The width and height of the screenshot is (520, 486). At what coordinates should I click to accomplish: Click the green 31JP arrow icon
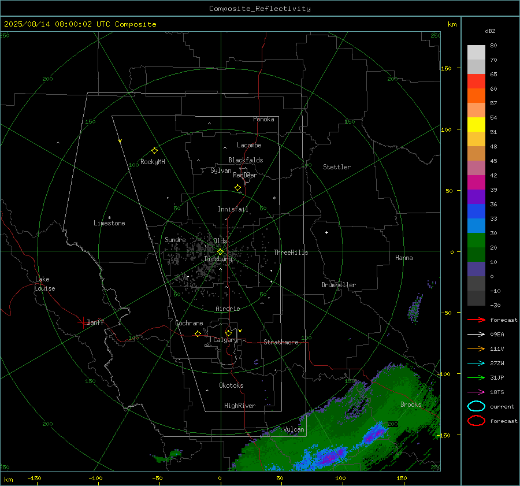point(476,377)
